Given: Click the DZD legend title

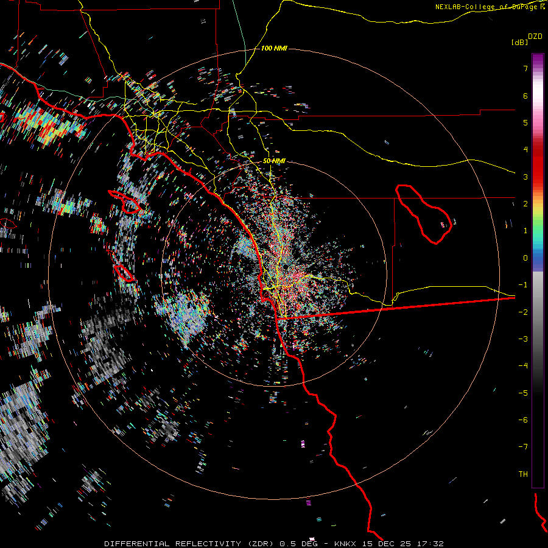Looking at the screenshot, I should click(x=535, y=37).
